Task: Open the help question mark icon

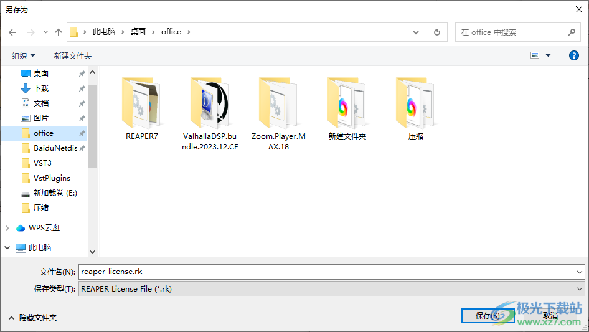Action: (574, 55)
